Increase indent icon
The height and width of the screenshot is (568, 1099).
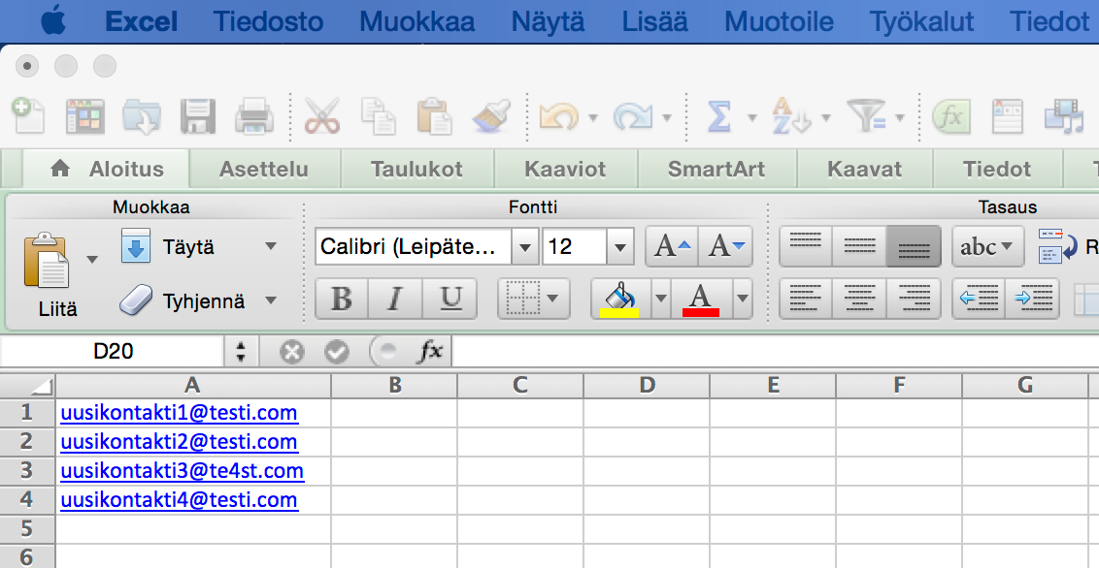1032,299
